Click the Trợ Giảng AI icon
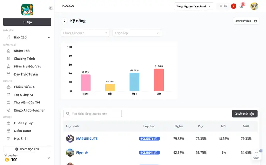 [x=8, y=95]
